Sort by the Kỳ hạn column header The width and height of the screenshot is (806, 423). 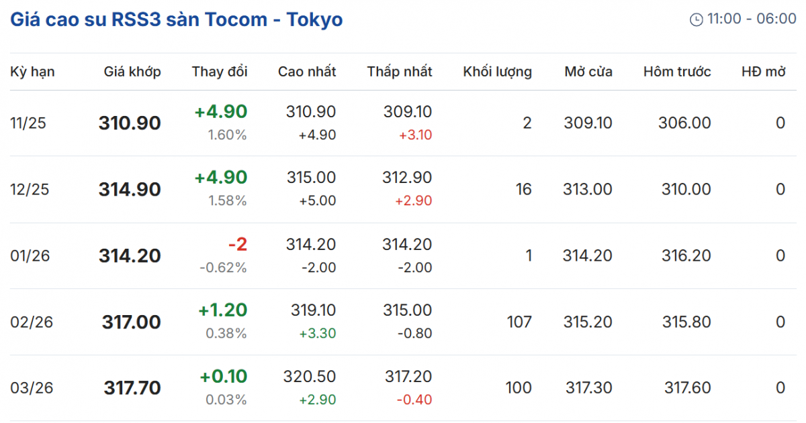click(32, 72)
